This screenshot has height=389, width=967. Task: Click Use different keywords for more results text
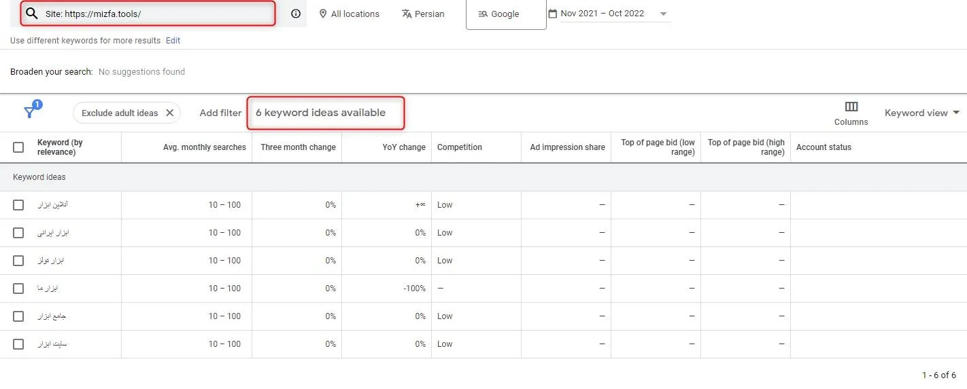[x=86, y=41]
